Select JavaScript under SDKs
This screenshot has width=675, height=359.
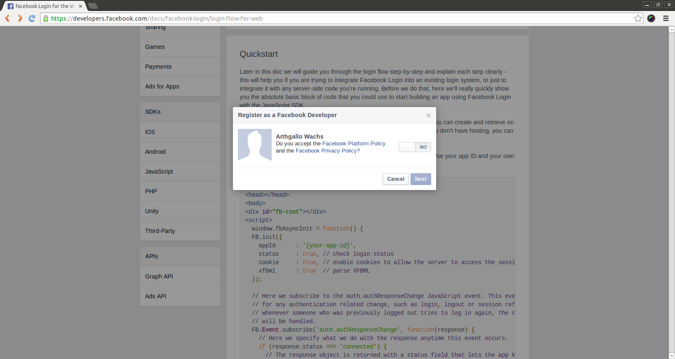180,171
